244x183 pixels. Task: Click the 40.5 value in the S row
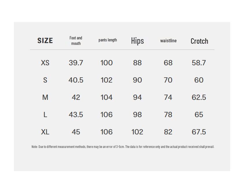[x=76, y=80]
